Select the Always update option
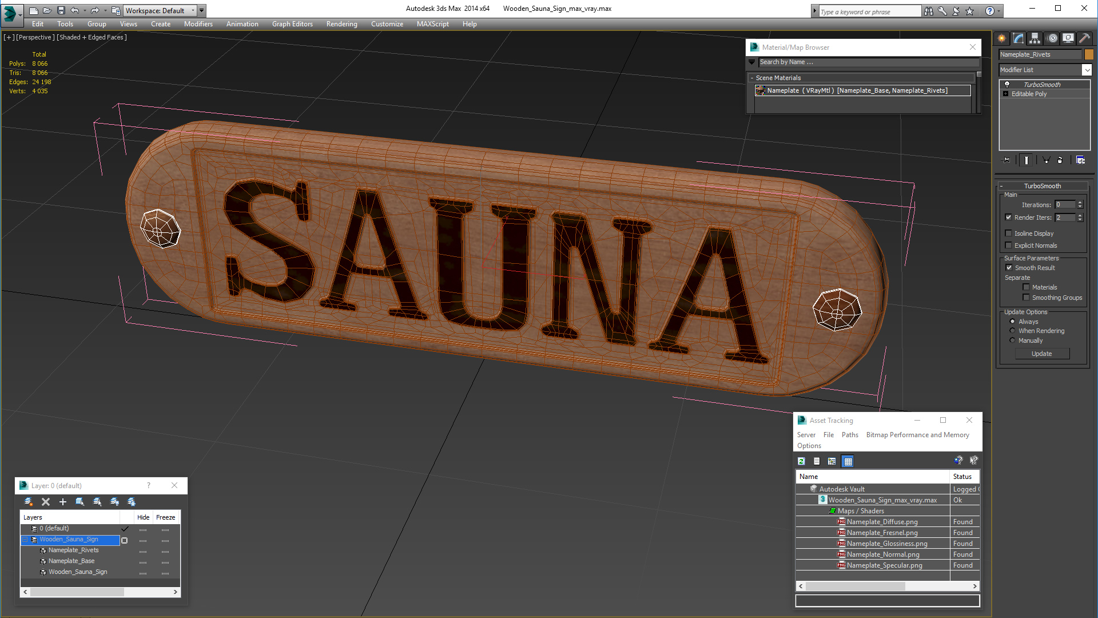The image size is (1098, 618). [x=1012, y=322]
